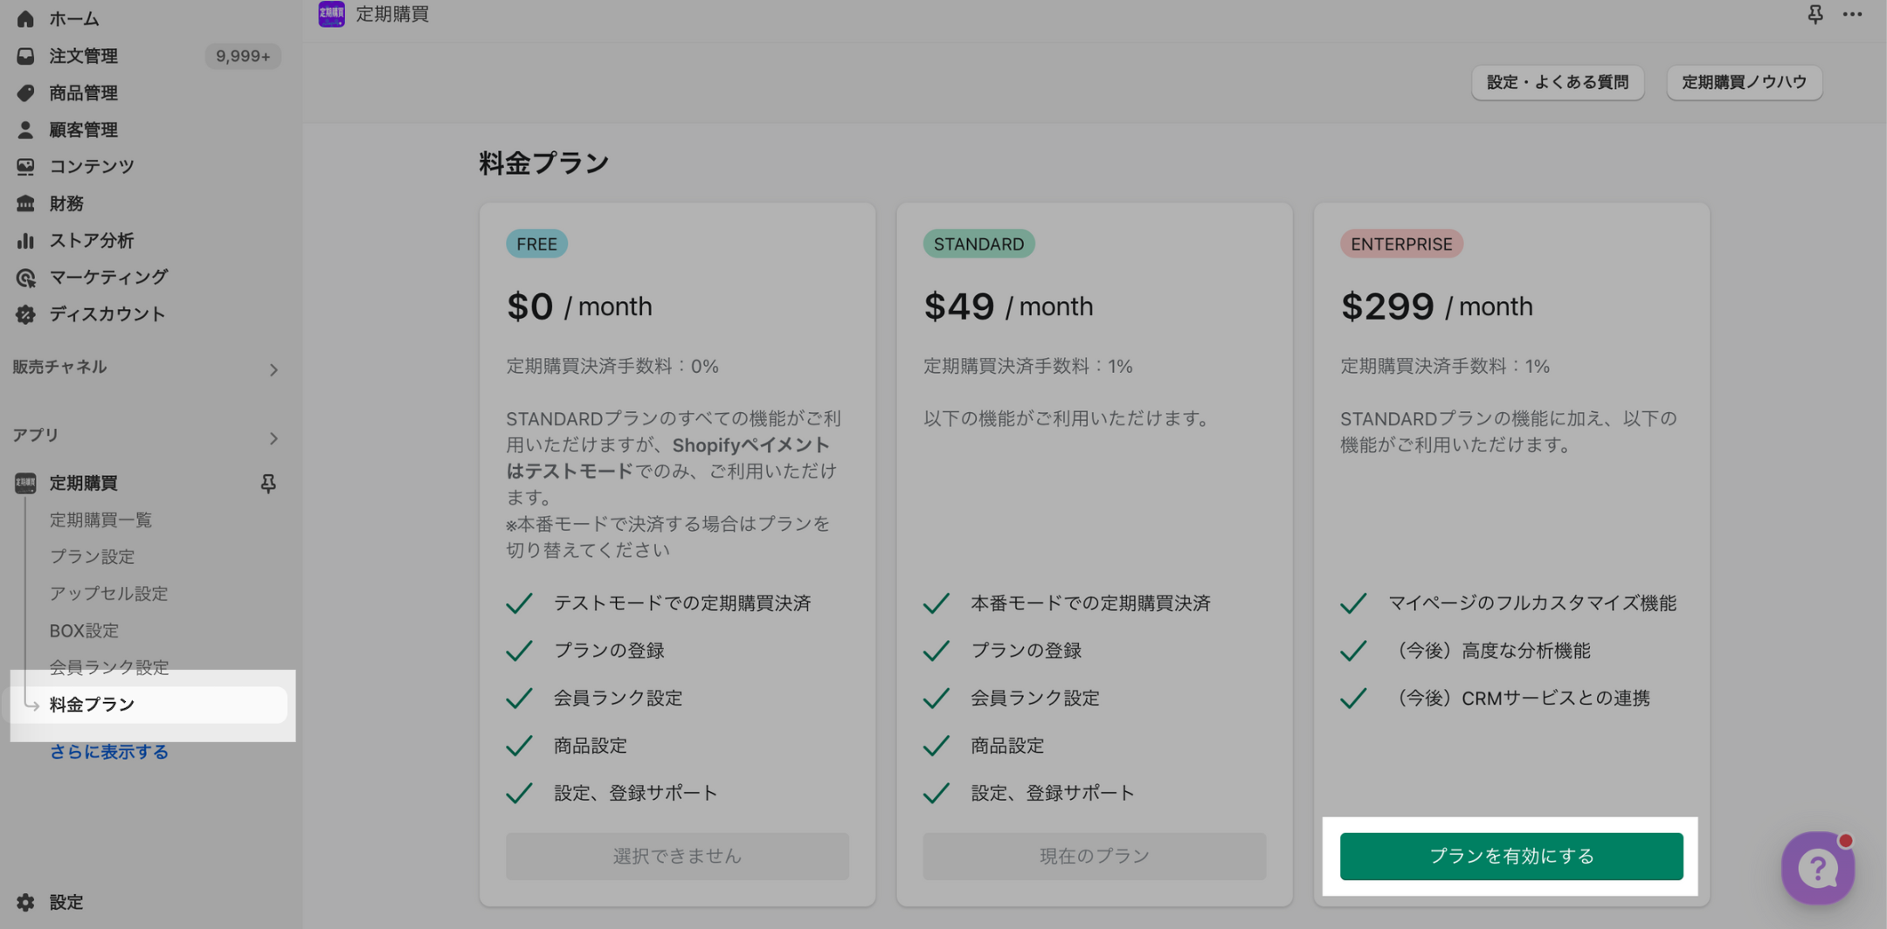
Task: Expand the アプリ section chevron
Action: (273, 437)
